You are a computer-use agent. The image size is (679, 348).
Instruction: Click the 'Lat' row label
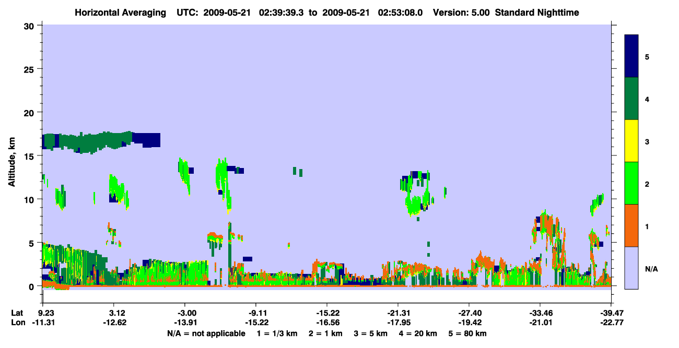pos(17,313)
